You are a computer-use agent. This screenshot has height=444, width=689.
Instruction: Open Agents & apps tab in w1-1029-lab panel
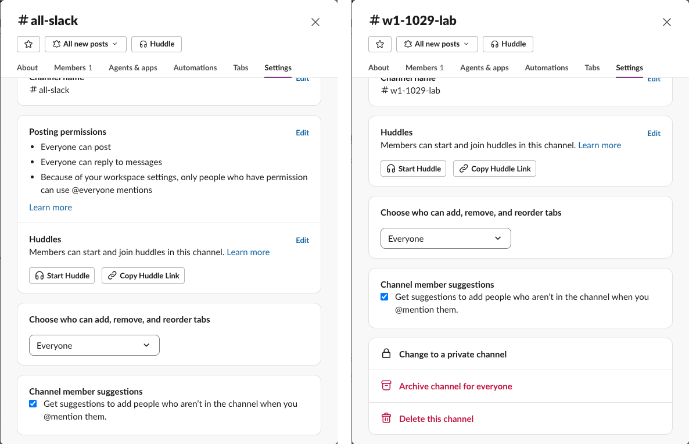[x=485, y=67]
